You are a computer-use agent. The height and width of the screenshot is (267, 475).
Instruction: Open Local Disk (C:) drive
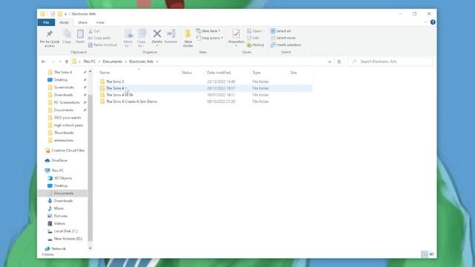(66, 231)
